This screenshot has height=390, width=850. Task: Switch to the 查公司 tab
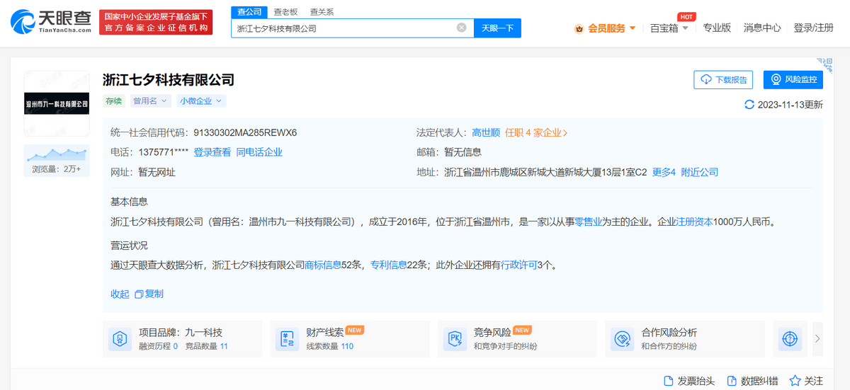249,12
